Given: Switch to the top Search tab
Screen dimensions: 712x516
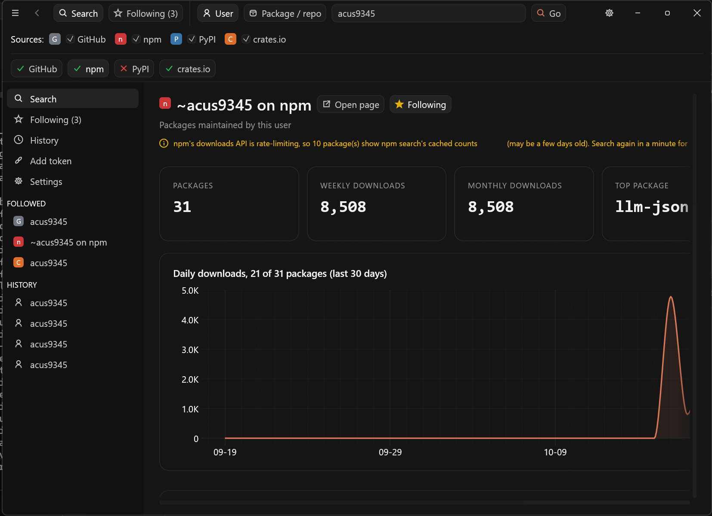Looking at the screenshot, I should (78, 13).
